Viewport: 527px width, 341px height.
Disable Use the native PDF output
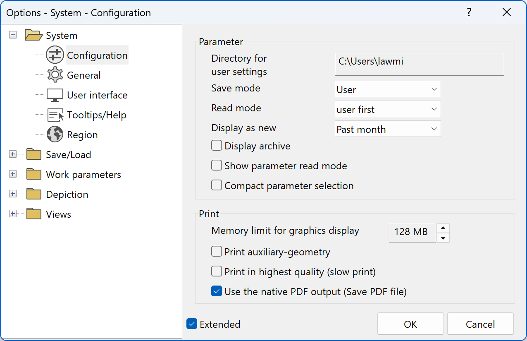coord(216,291)
